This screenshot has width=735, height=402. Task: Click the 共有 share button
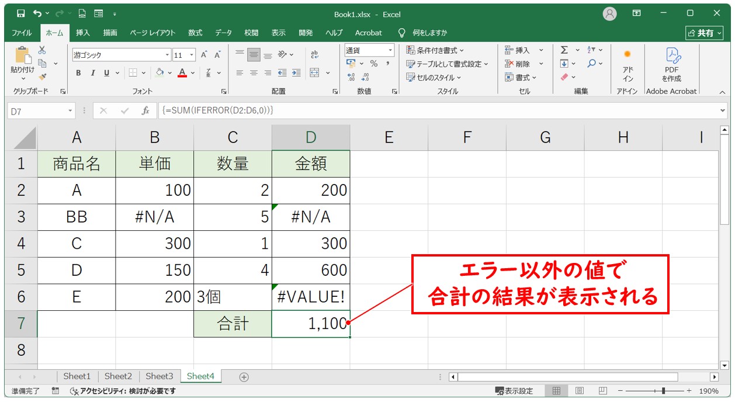(704, 33)
